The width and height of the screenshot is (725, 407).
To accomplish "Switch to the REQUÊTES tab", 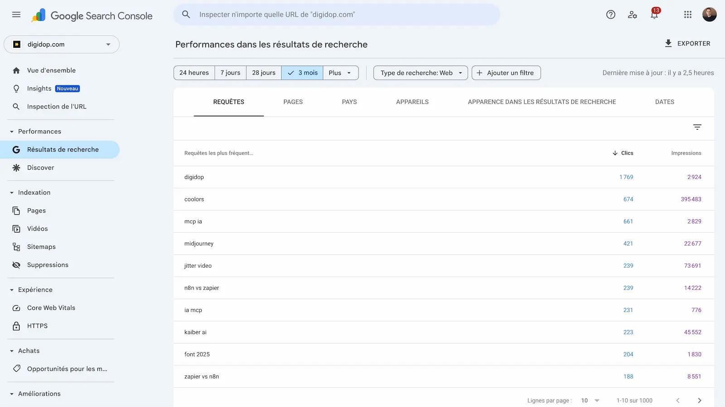I will click(229, 102).
